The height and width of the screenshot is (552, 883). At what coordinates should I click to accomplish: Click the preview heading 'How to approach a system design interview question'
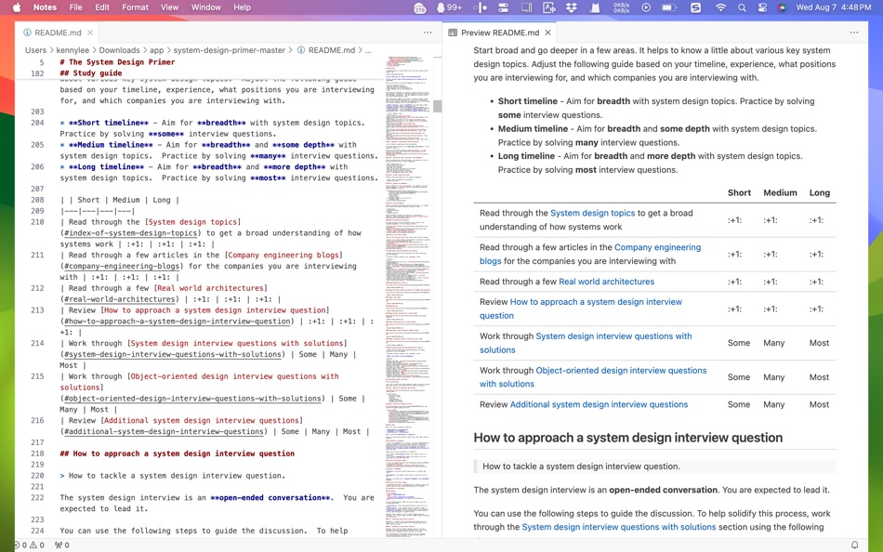coord(628,438)
